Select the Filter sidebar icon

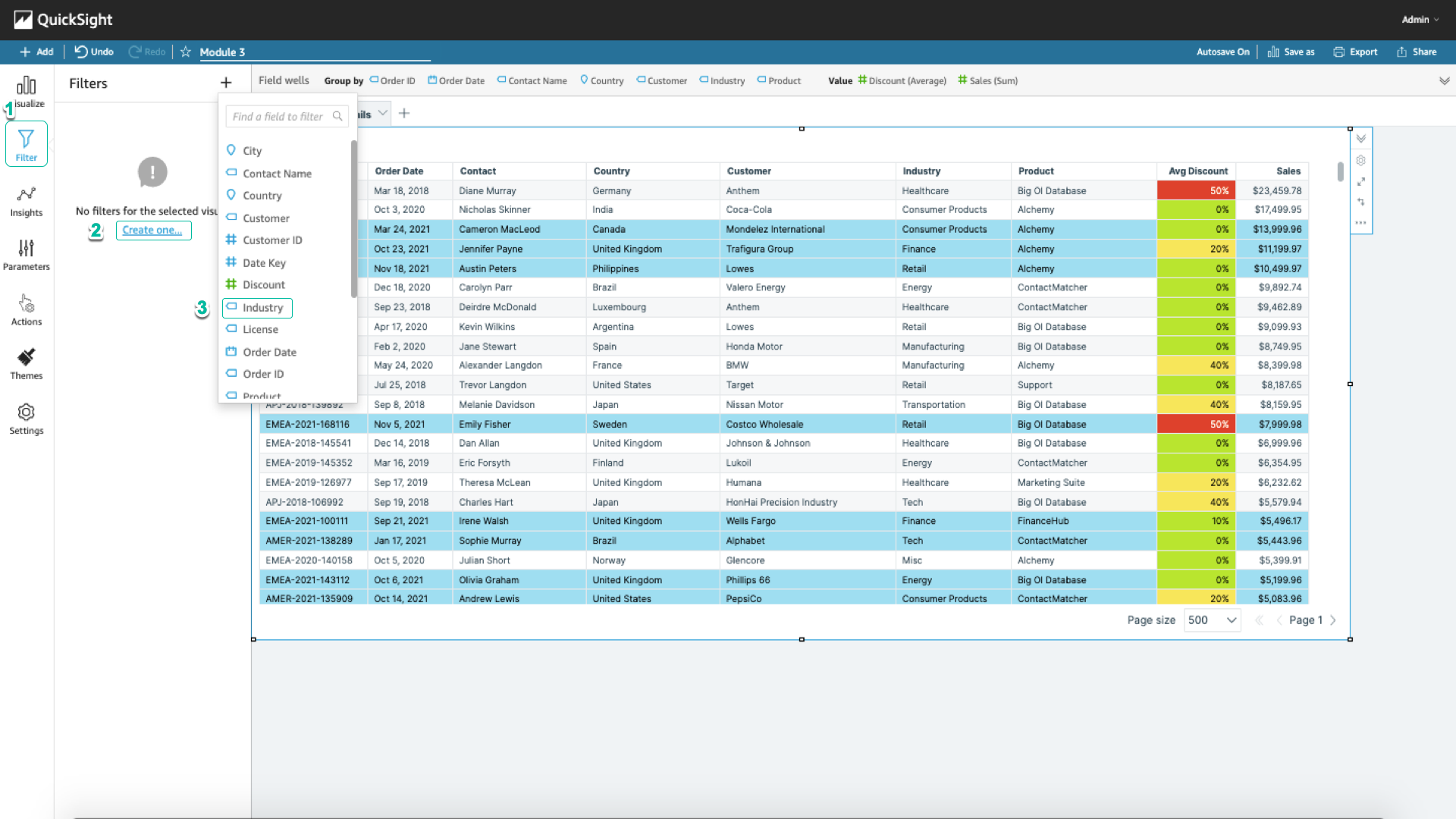point(27,144)
